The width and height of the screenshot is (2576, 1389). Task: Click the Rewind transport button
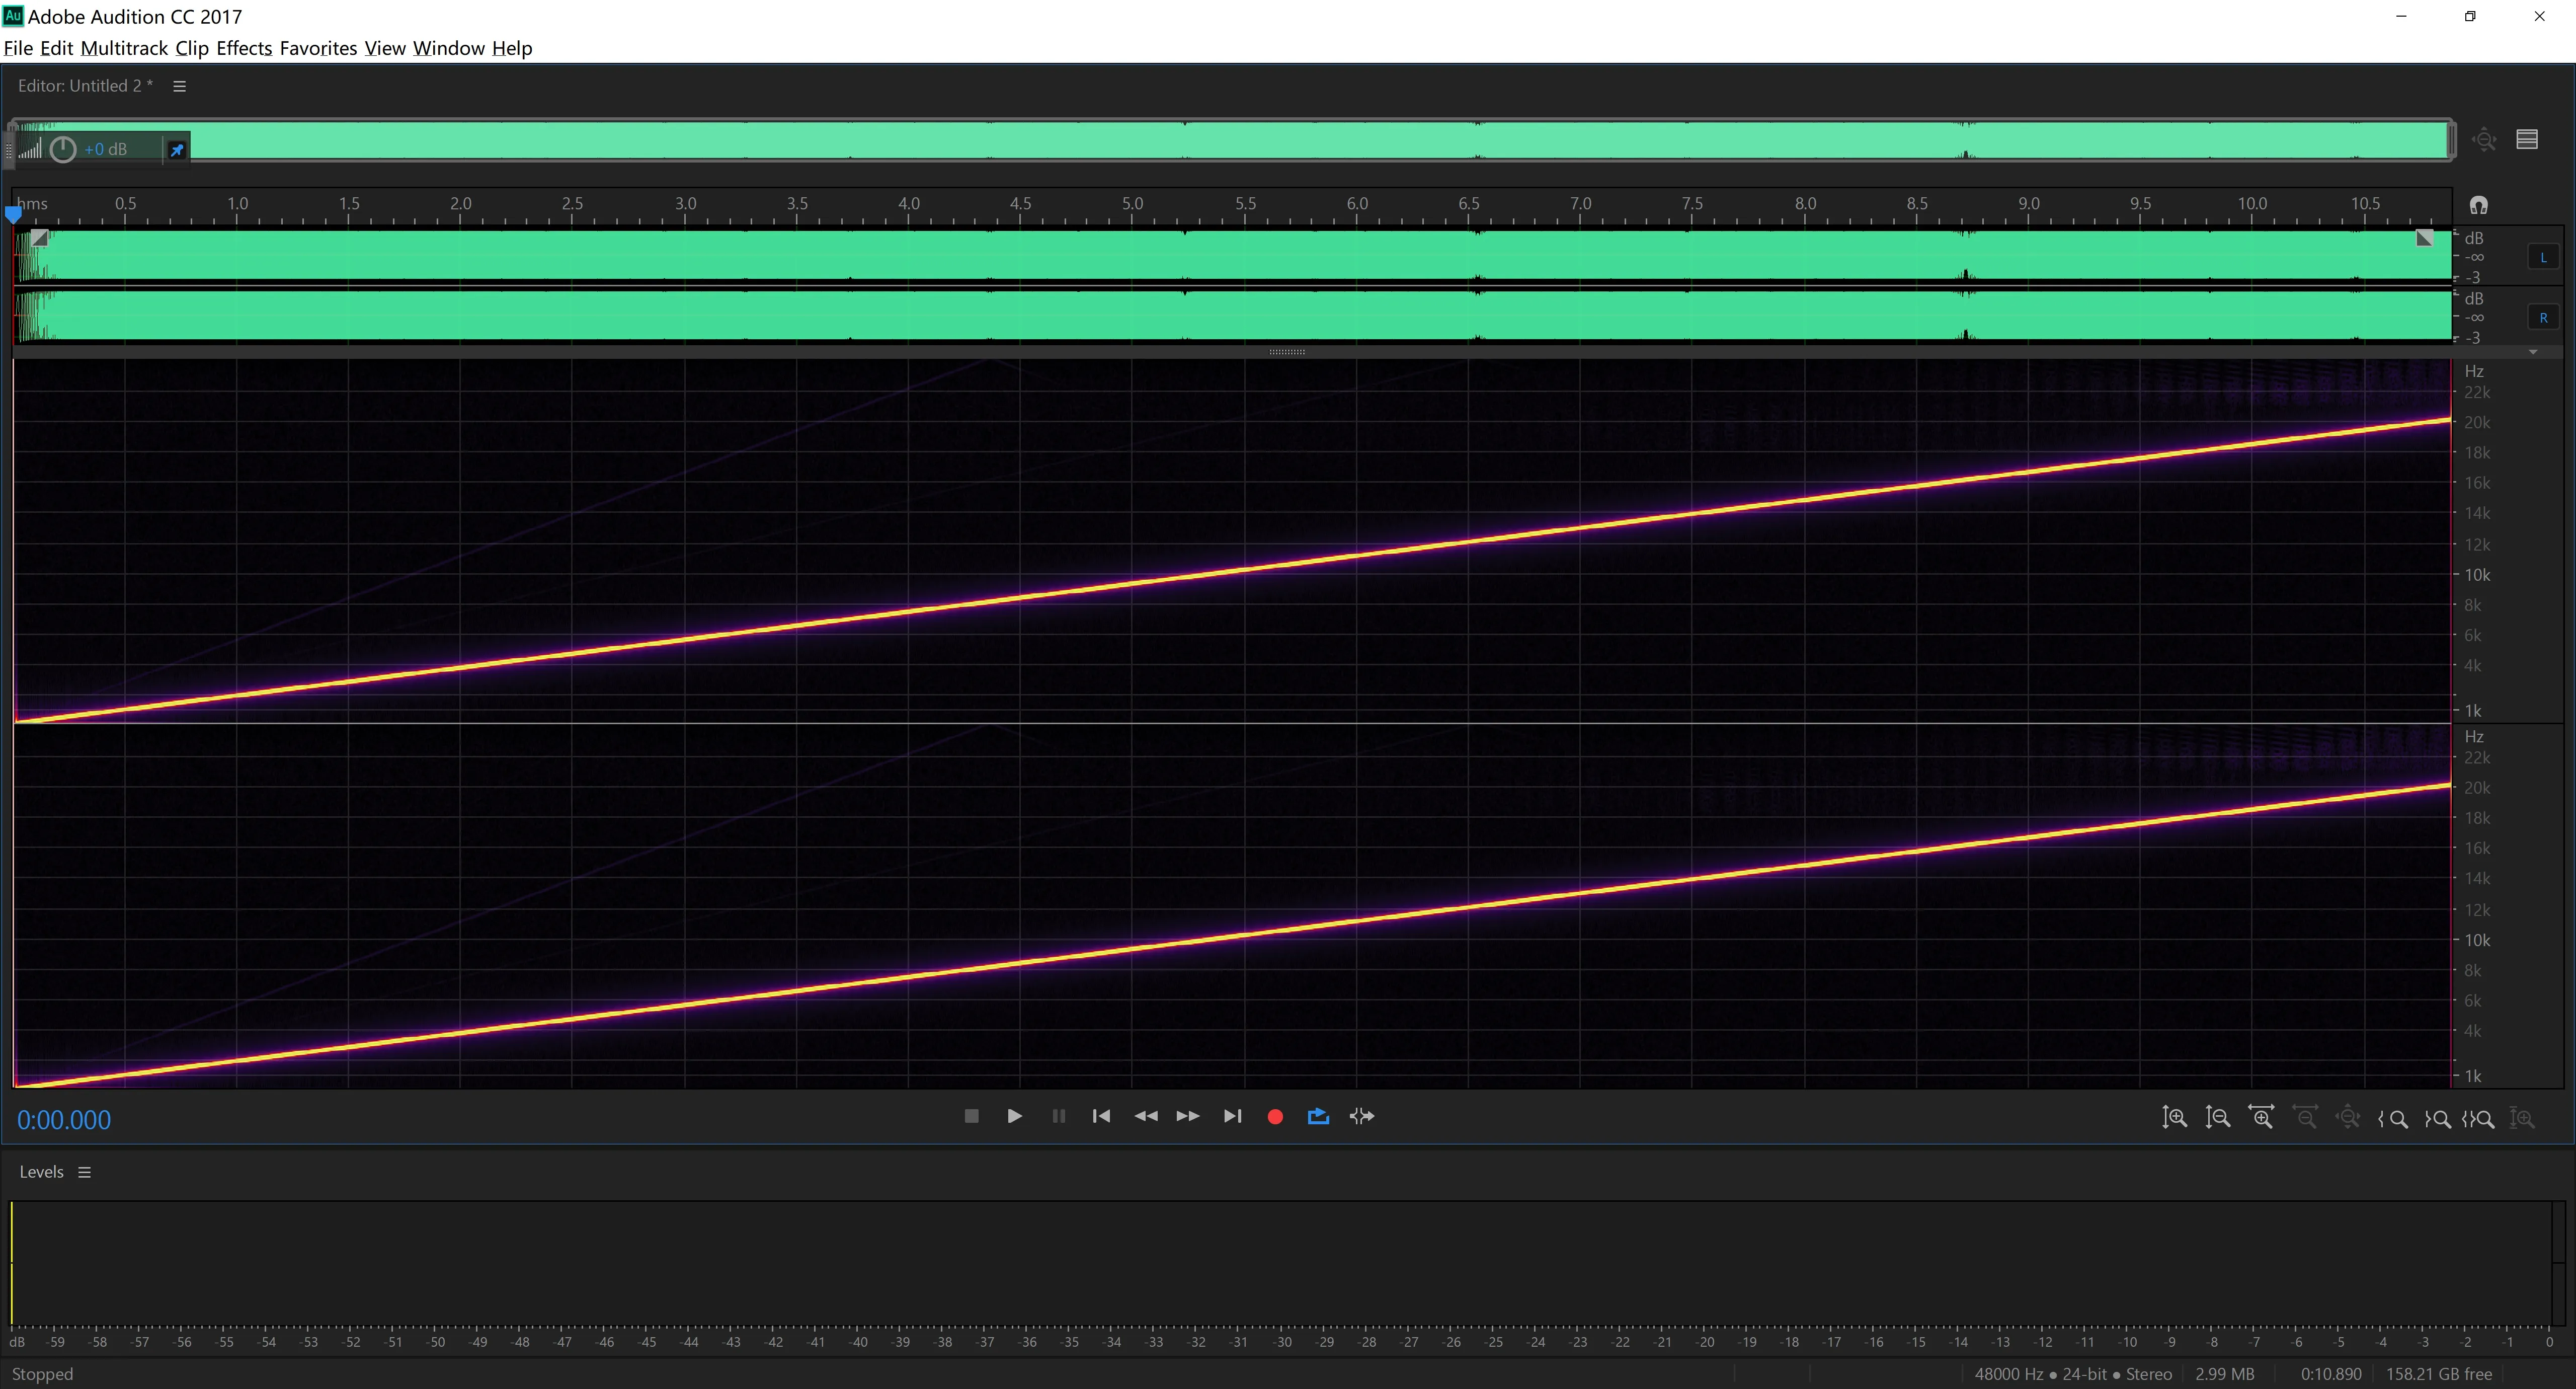tap(1146, 1116)
